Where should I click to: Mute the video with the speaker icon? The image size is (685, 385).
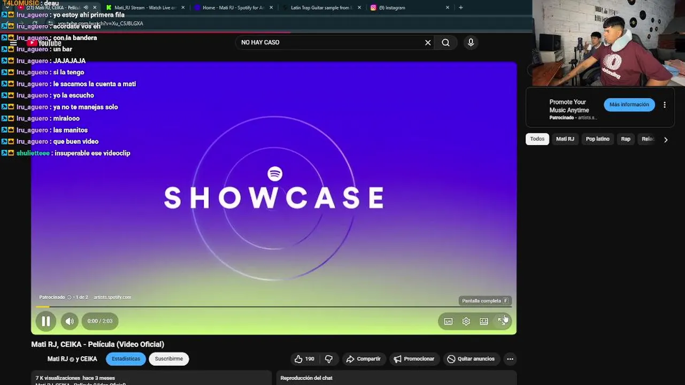[x=70, y=321]
